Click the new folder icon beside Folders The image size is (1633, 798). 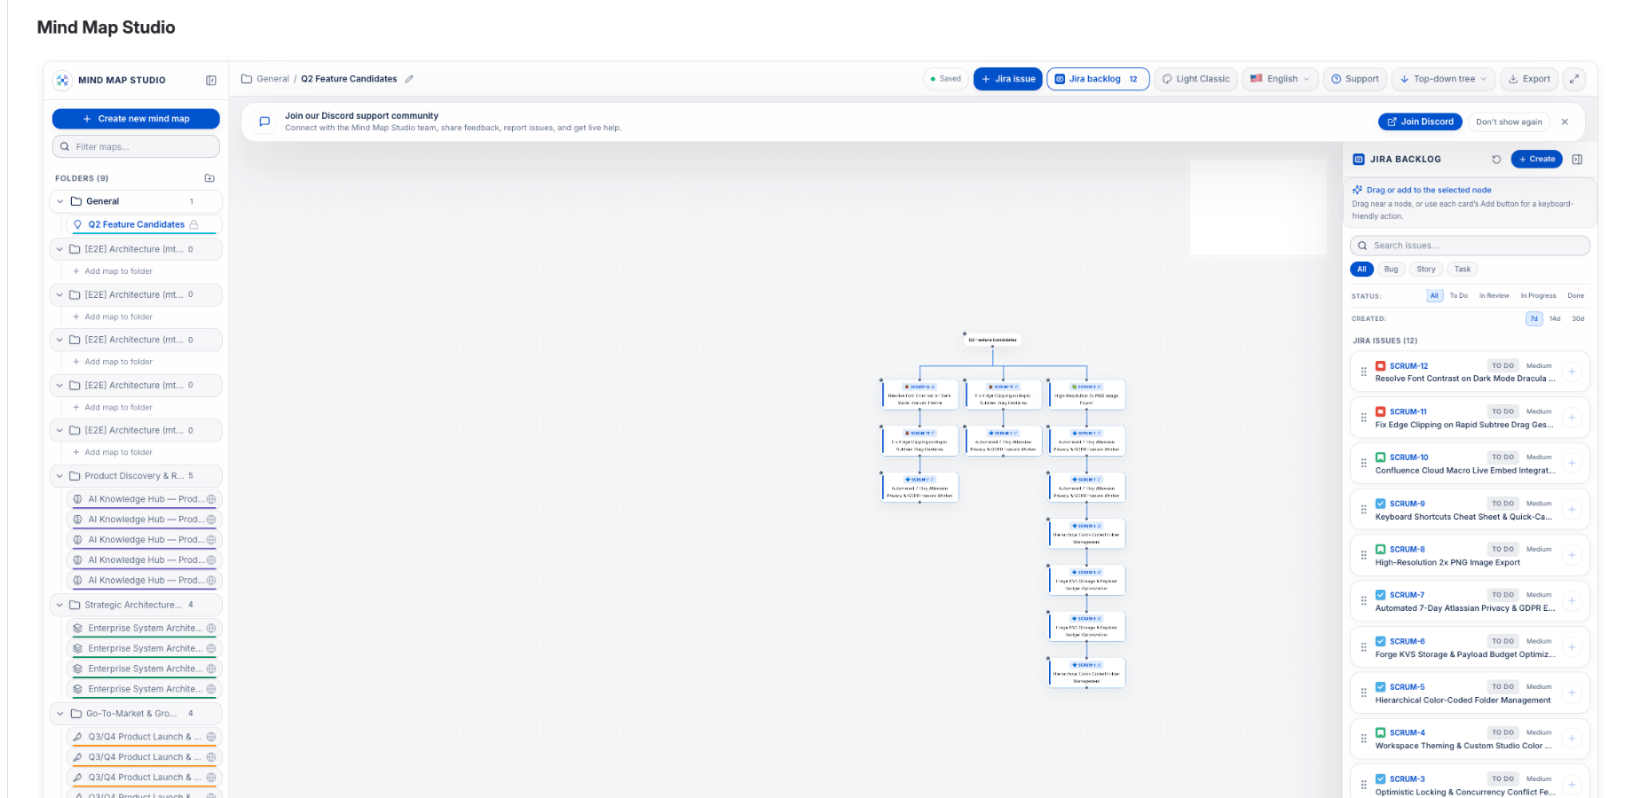209,178
